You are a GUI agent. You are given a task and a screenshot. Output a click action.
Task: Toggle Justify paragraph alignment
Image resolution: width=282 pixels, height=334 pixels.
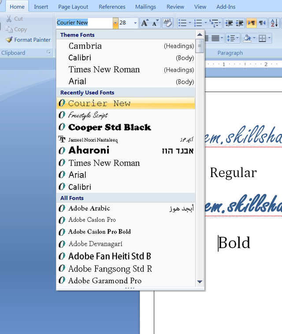click(x=215, y=38)
